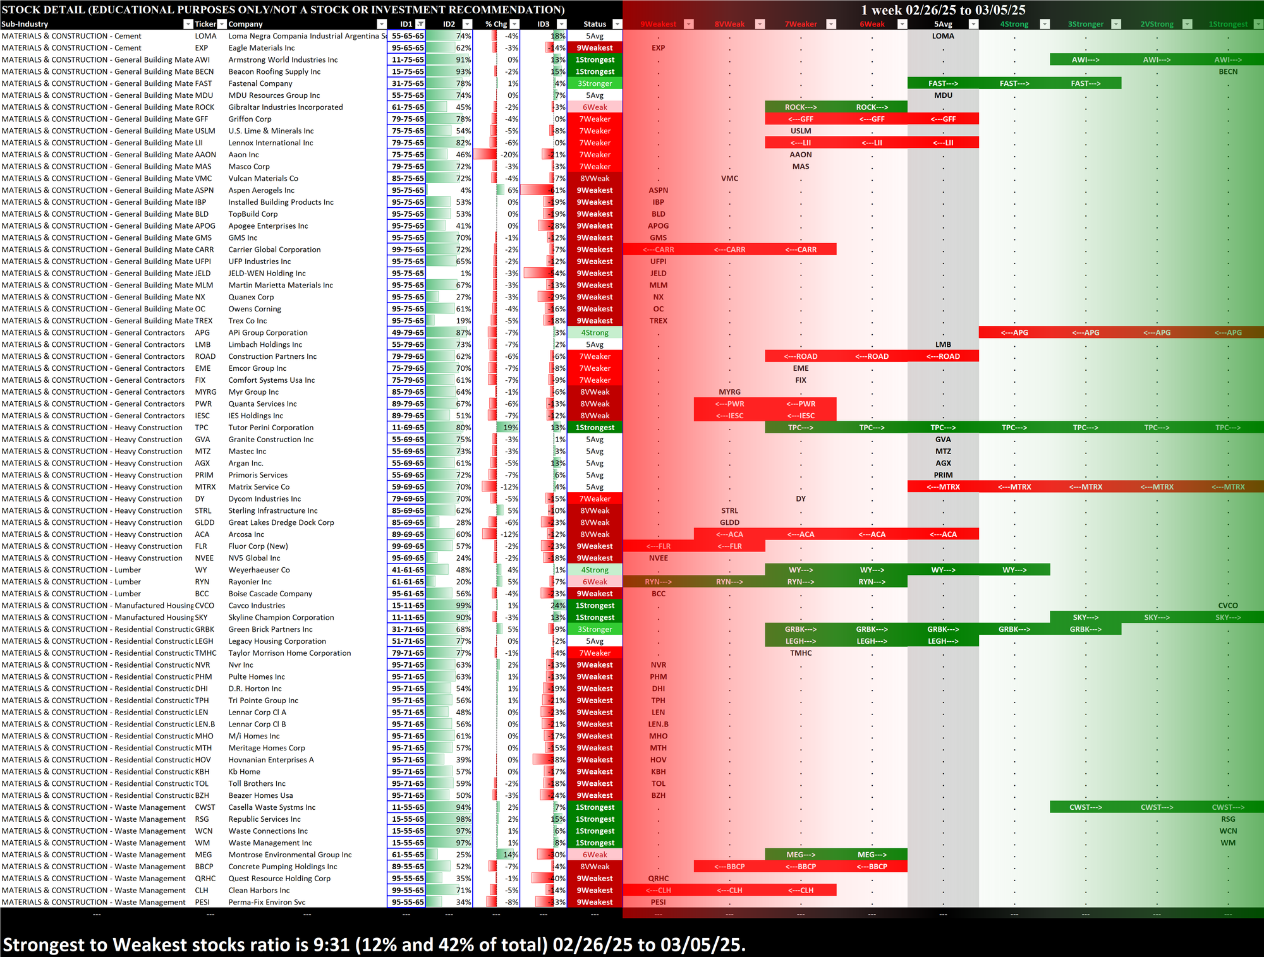
Task: Open the Ticker column filter dropdown
Action: [222, 24]
